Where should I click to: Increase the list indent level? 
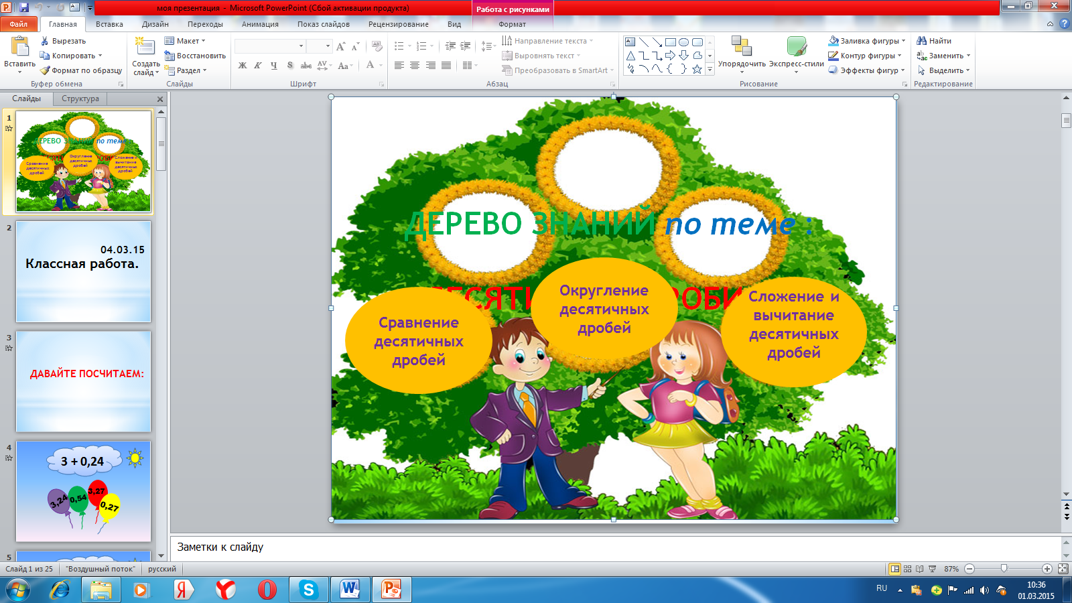click(x=466, y=46)
